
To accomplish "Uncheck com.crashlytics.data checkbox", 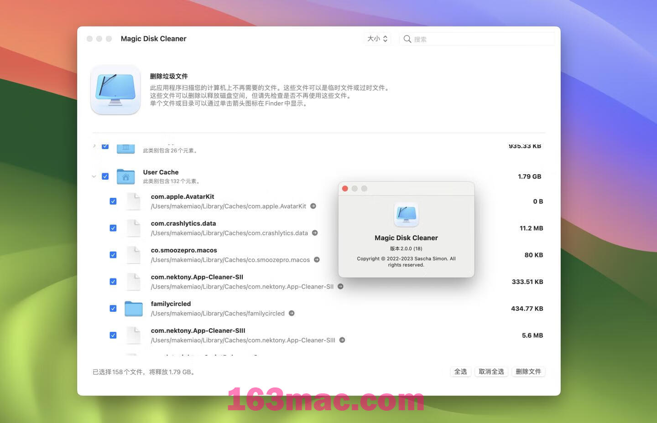I will coord(113,228).
